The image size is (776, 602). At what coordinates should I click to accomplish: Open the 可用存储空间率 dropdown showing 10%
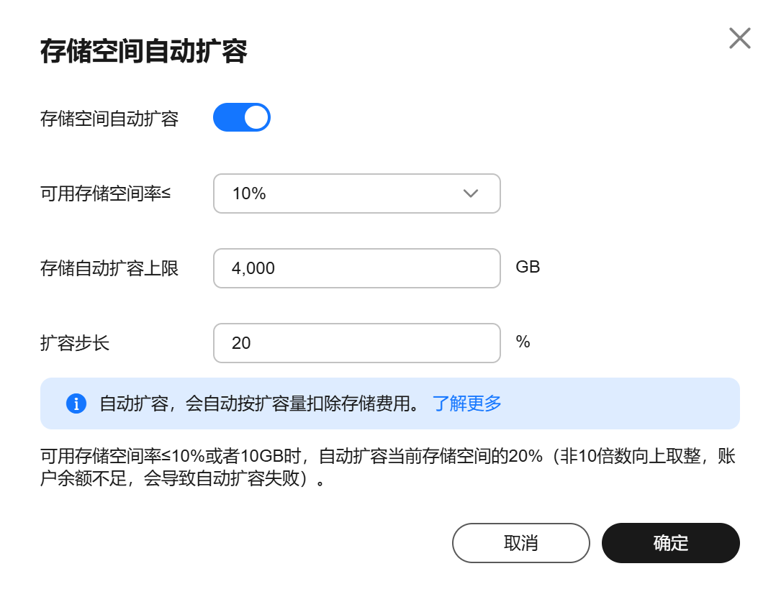[356, 193]
